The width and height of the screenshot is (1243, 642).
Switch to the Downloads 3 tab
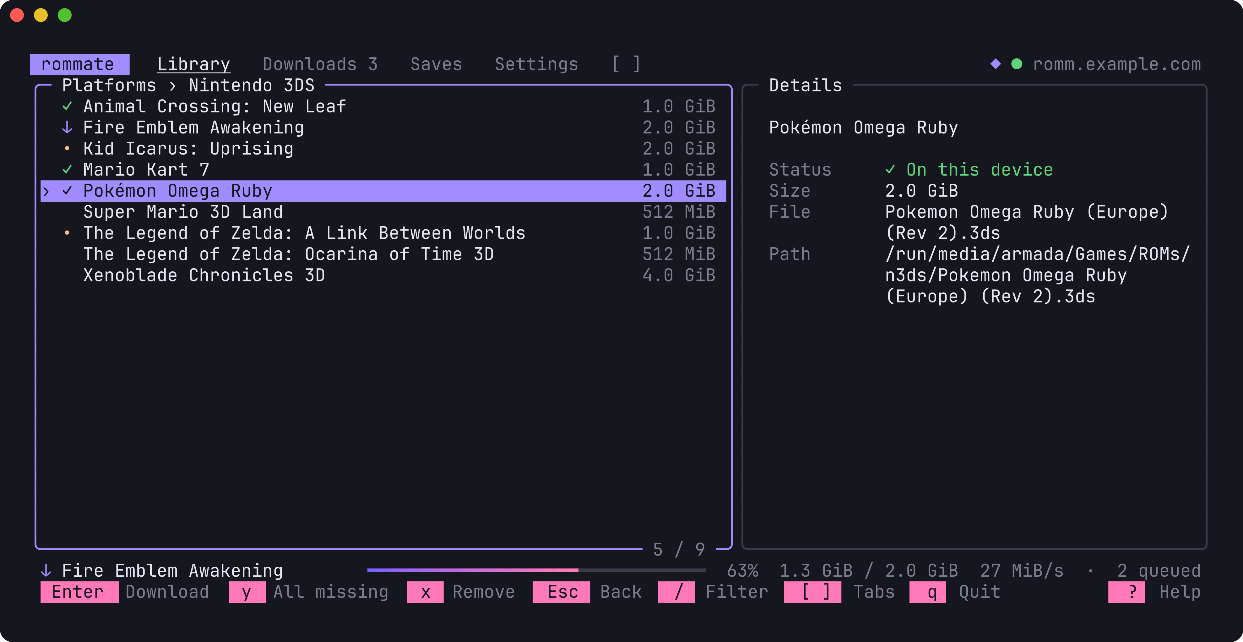tap(320, 64)
